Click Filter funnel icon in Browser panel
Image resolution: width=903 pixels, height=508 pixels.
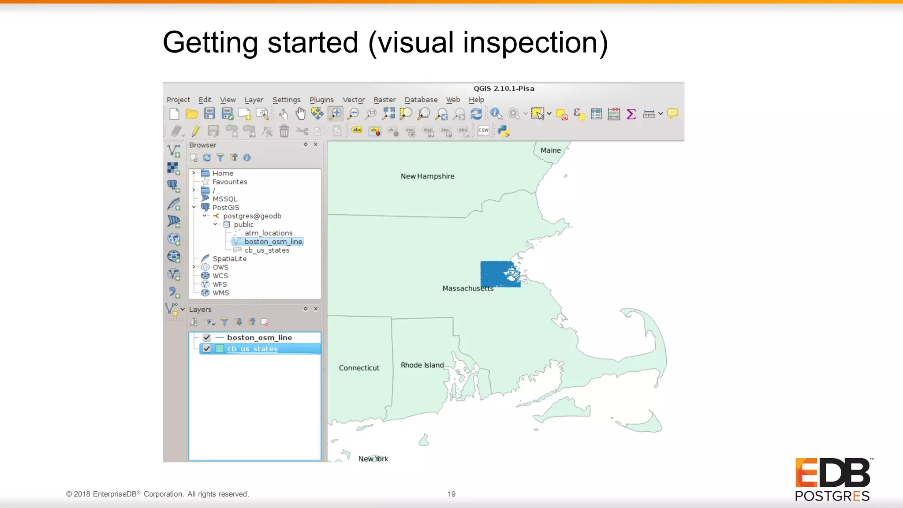tap(220, 157)
